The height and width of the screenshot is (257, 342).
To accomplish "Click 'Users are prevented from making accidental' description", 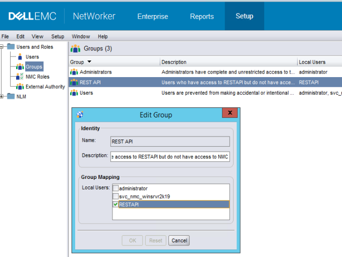I will (x=227, y=93).
